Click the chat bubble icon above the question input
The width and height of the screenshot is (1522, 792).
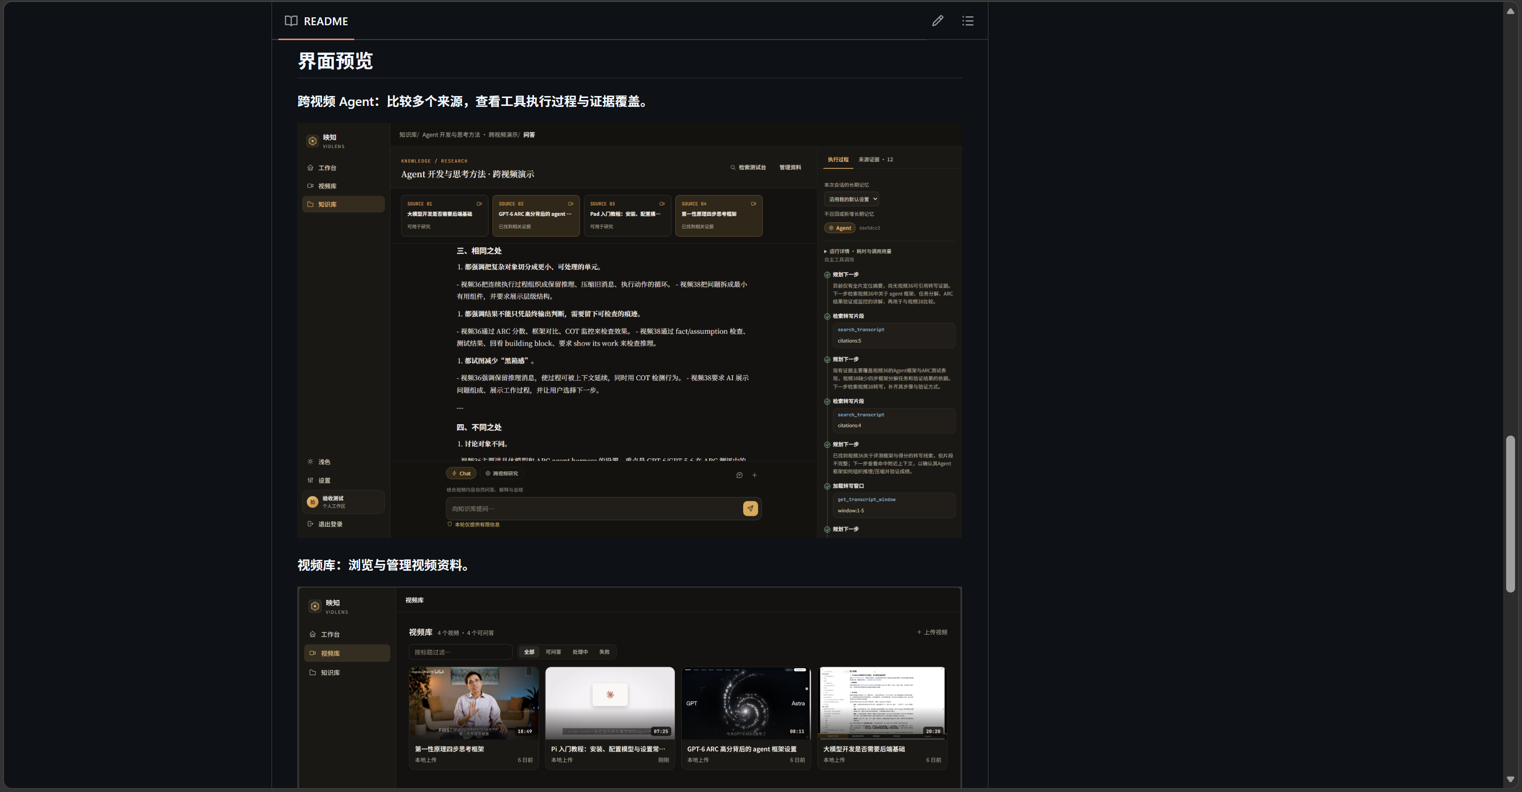(739, 475)
